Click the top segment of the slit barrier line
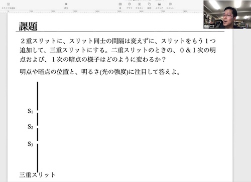251x182 pixels. 38,96
